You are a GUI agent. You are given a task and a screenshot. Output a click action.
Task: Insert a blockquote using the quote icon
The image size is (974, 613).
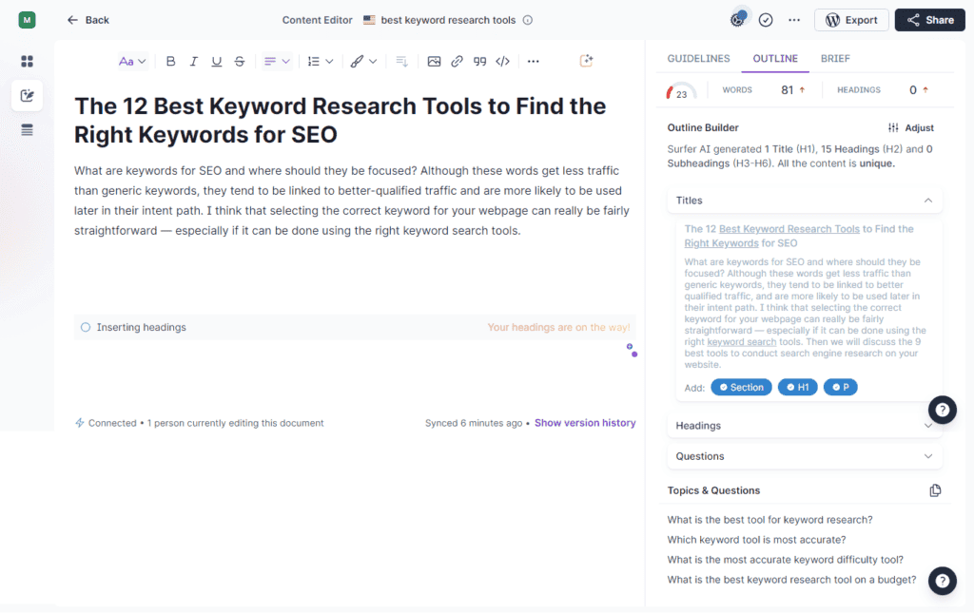(x=478, y=61)
